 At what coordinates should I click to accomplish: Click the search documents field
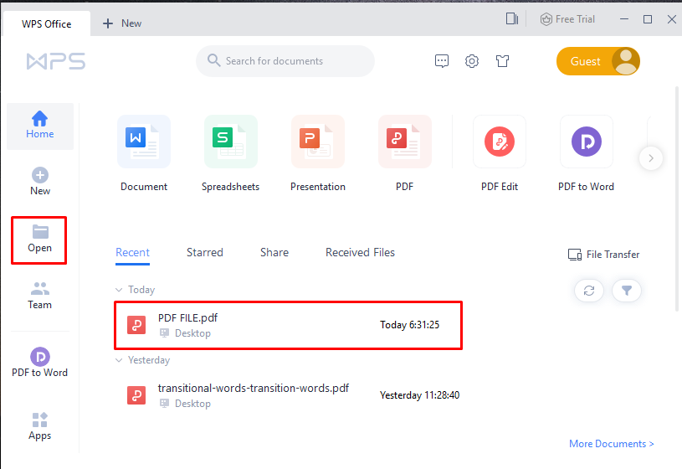coord(285,61)
